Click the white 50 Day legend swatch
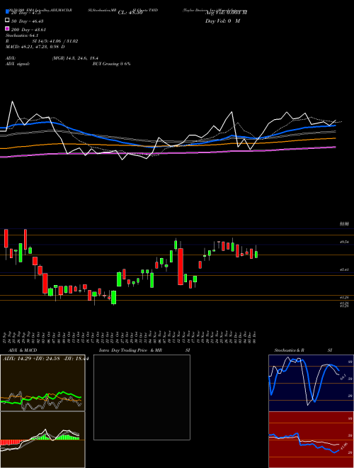This screenshot has width=354, height=468. (7, 21)
